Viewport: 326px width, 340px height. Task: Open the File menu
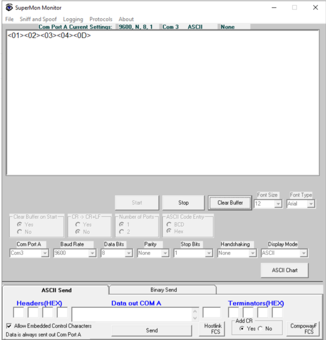point(9,19)
